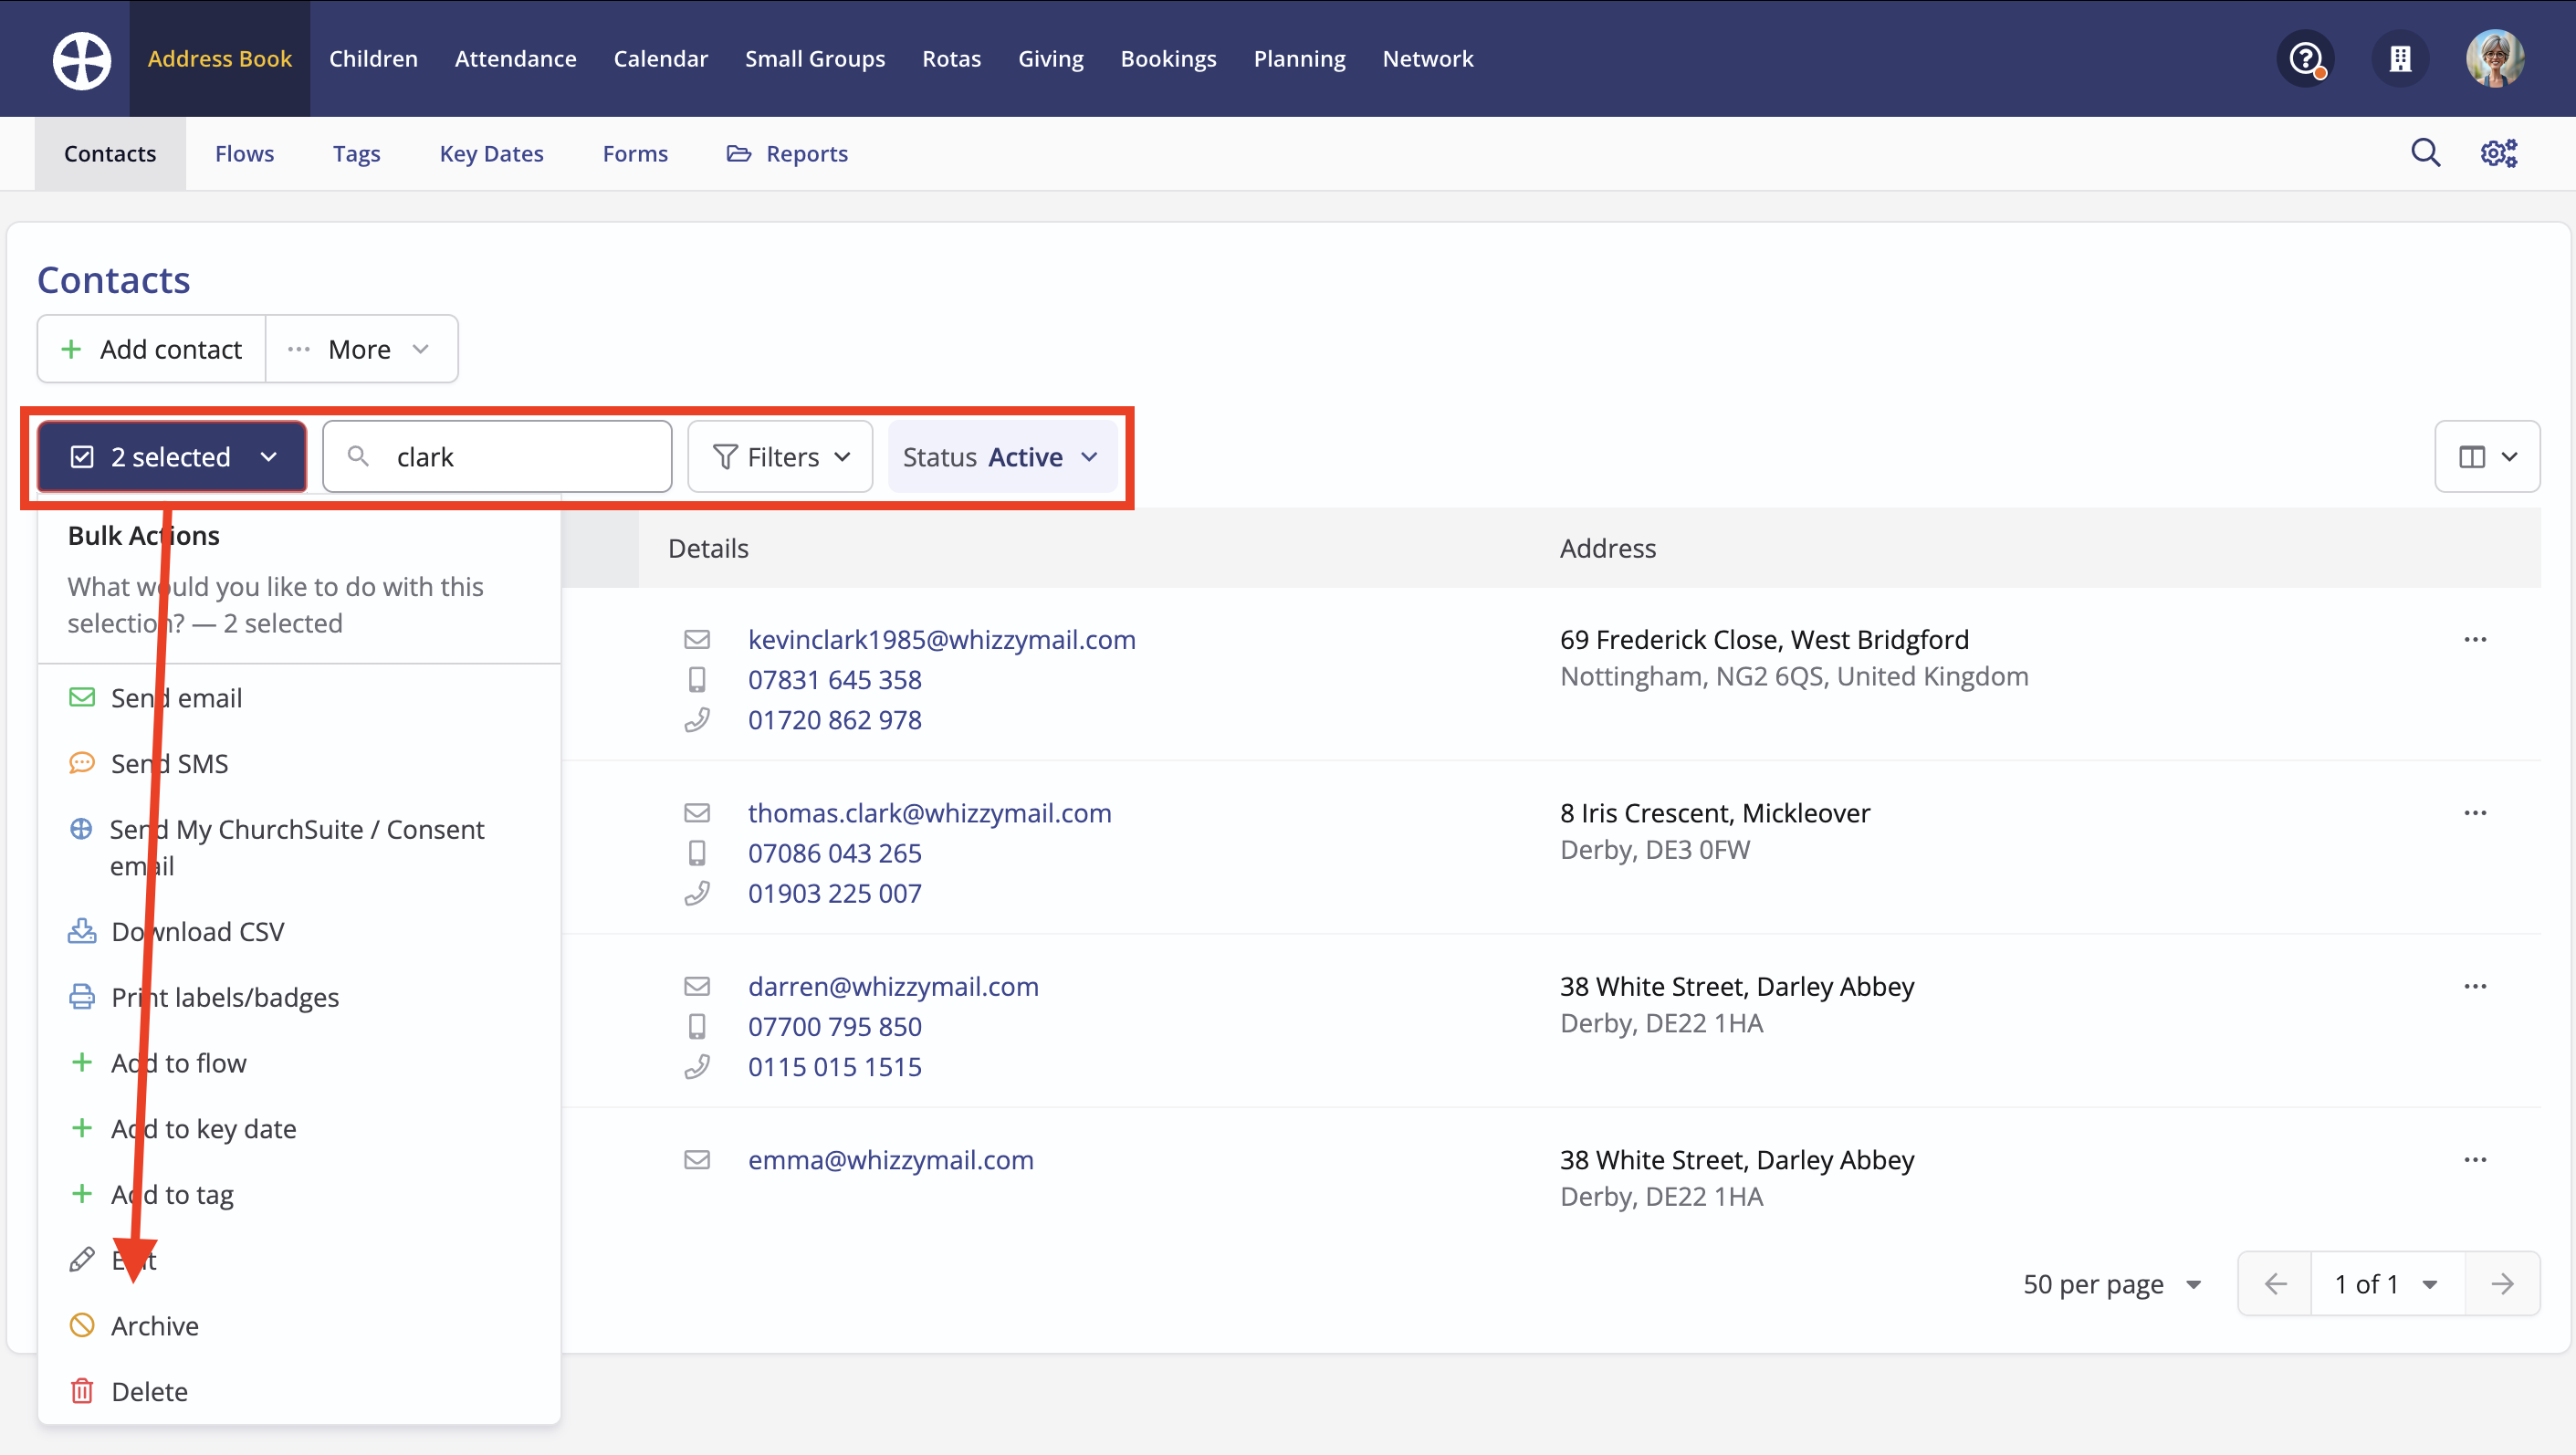Open row options for emma@whizzymail.com contact
2576x1455 pixels.
pyautogui.click(x=2475, y=1160)
